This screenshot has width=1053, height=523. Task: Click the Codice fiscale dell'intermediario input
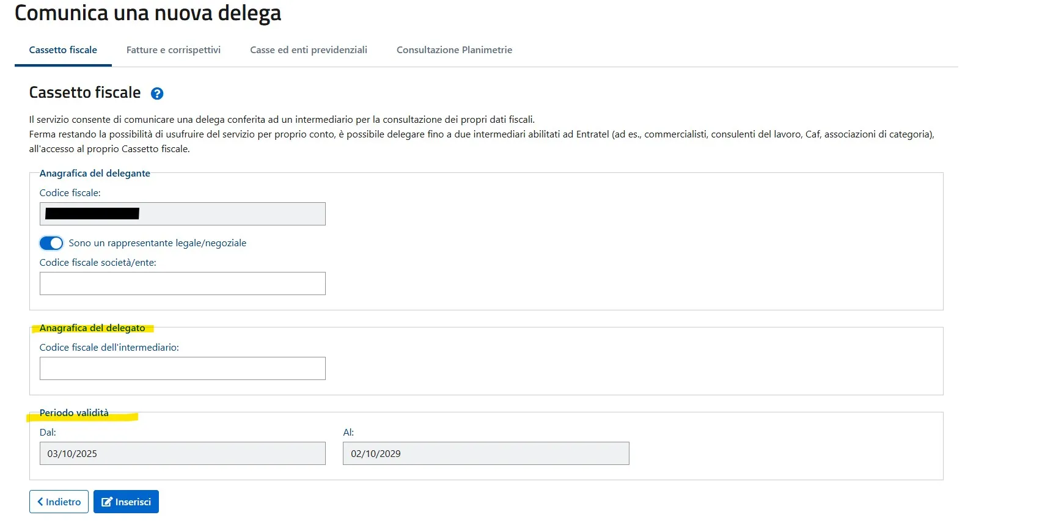182,368
